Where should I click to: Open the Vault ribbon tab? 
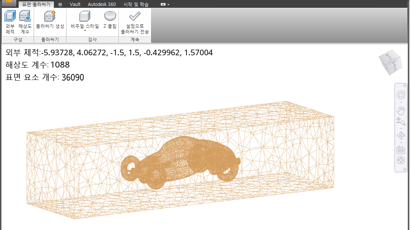[75, 4]
